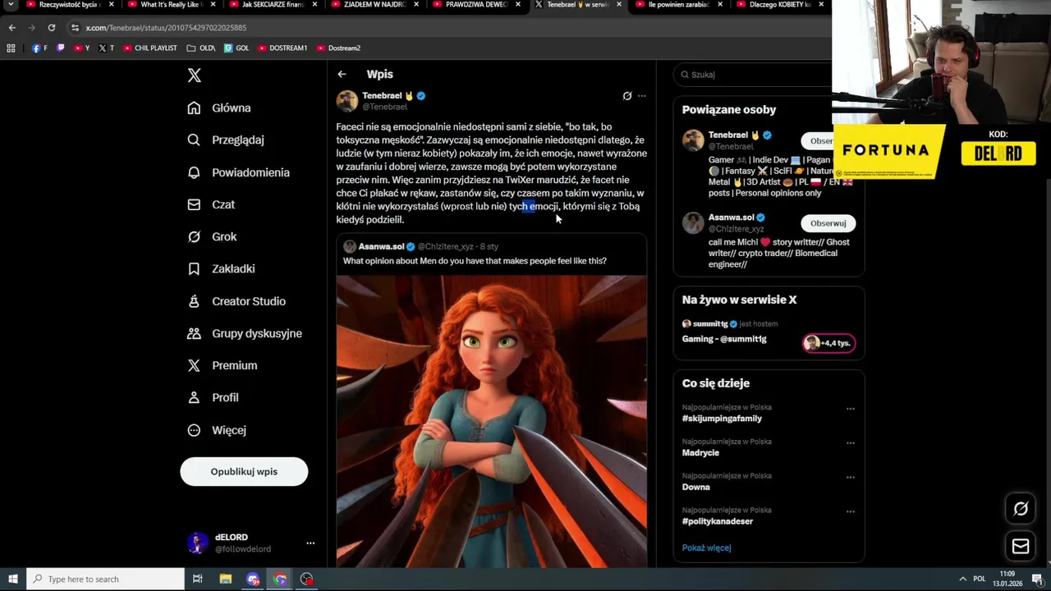This screenshot has width=1051, height=591.
Task: Close the 'Tenebrael w serwisie' X tab
Action: (x=619, y=5)
